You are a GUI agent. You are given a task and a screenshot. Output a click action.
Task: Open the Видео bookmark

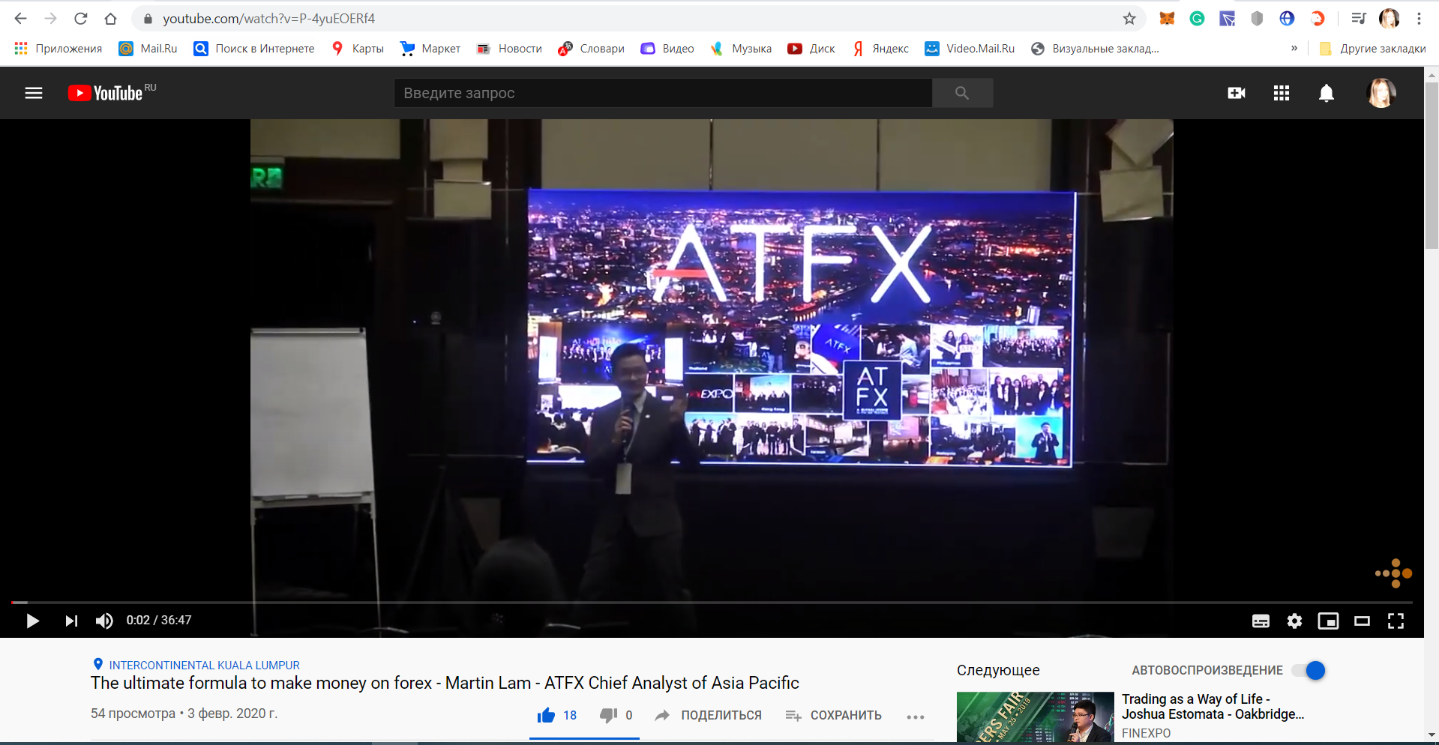point(667,49)
